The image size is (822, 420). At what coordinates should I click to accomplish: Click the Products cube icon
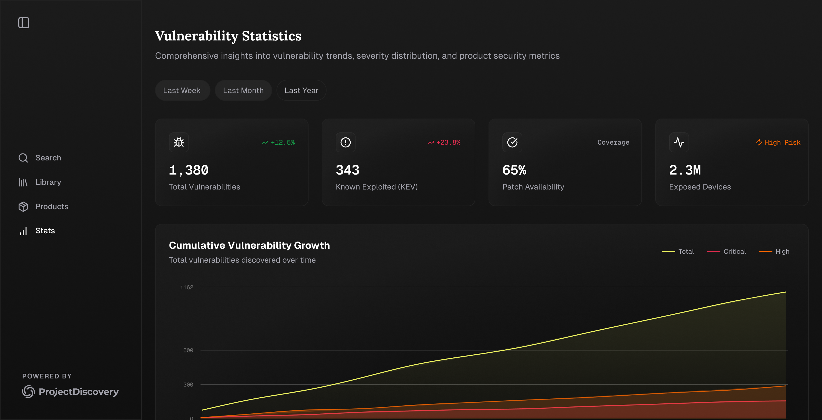(23, 206)
